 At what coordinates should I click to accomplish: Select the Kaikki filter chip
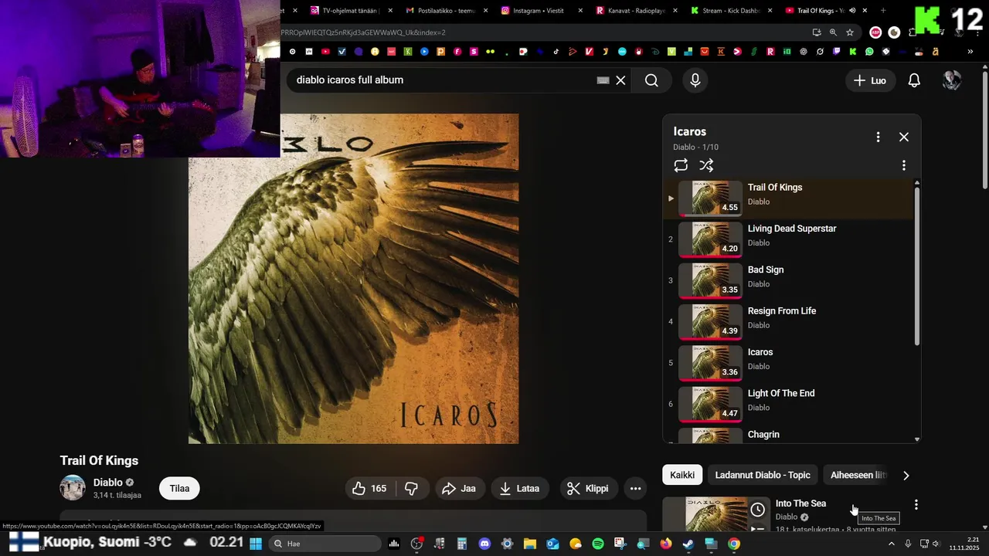[x=682, y=475]
